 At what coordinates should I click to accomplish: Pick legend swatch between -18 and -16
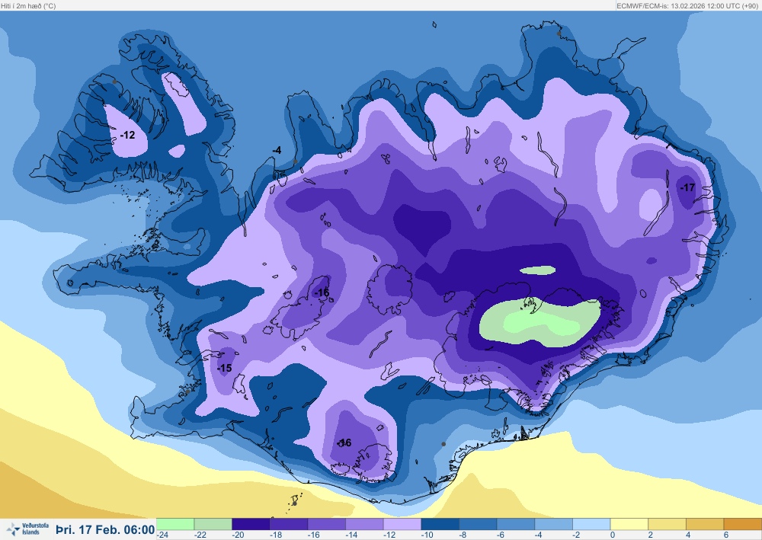[289, 524]
